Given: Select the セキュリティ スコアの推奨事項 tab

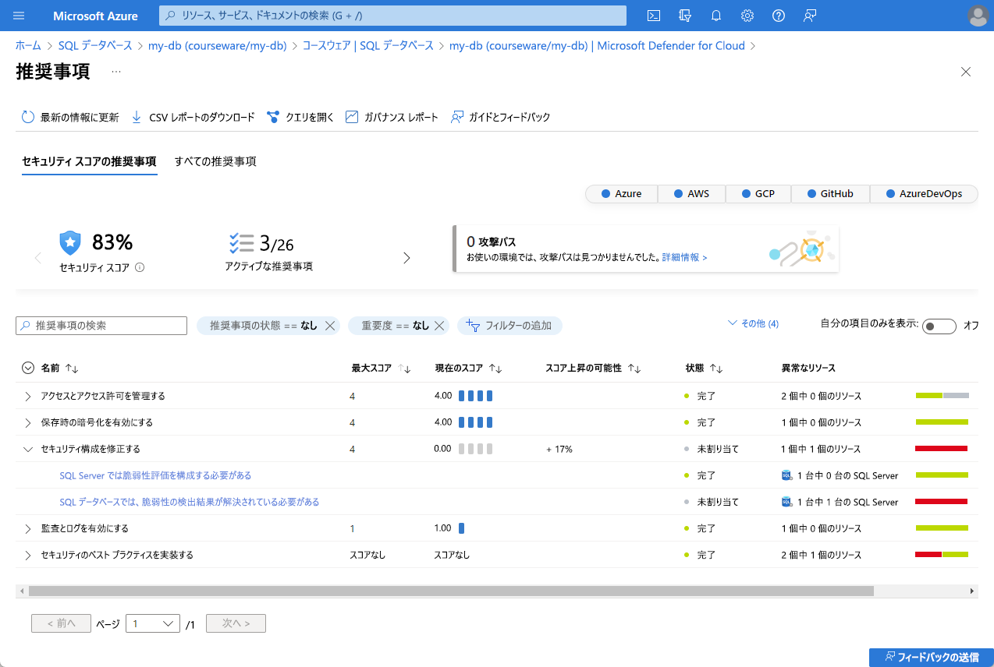Looking at the screenshot, I should (89, 162).
